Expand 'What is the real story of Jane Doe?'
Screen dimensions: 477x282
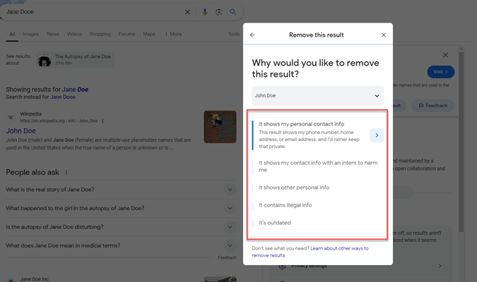(x=121, y=190)
